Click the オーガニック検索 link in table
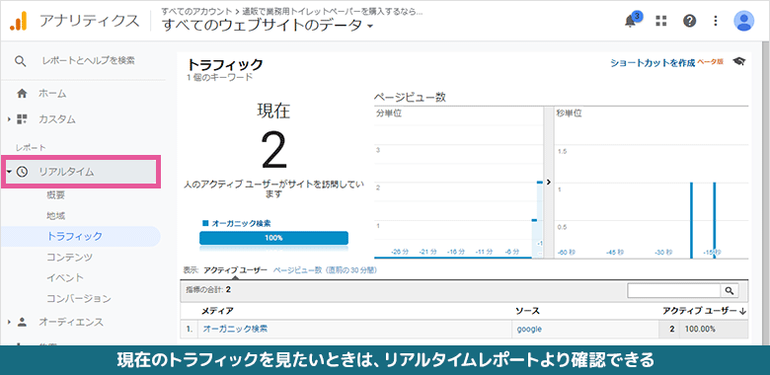 235,329
